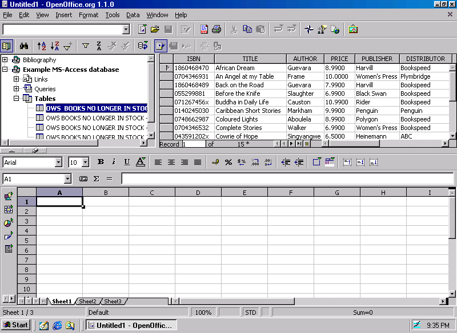Open the Arial font name dropdown
457x333 pixels.
click(58, 163)
